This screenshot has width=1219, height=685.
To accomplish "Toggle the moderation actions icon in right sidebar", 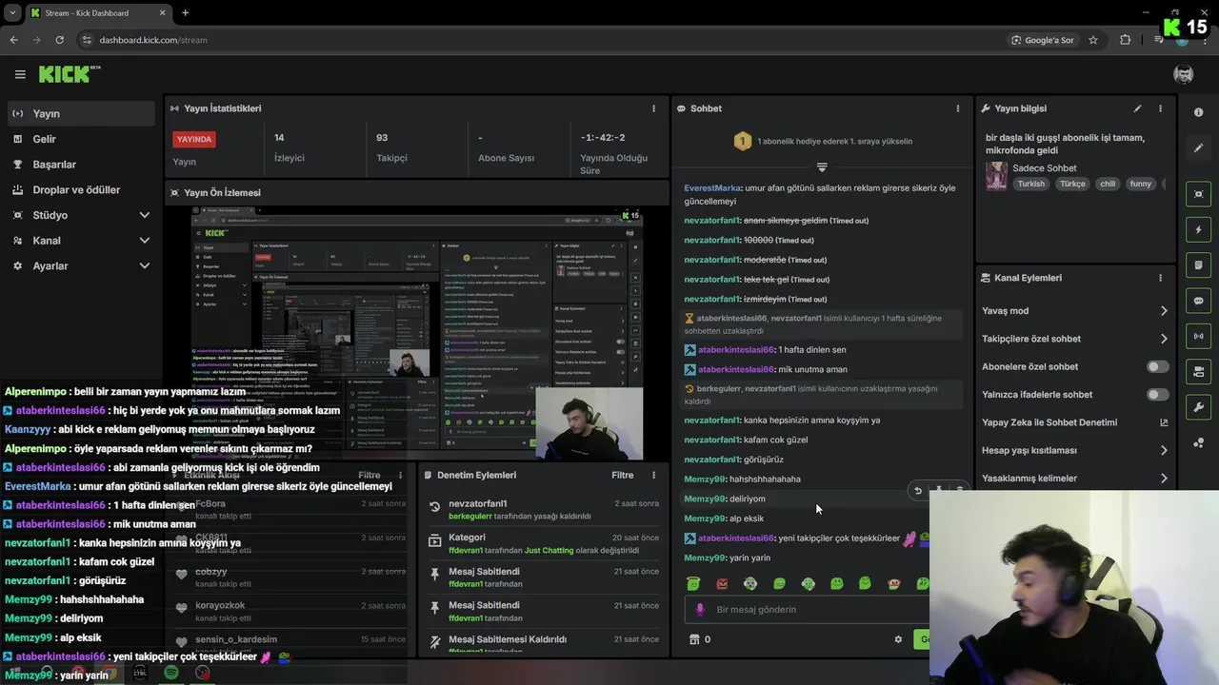I will pos(1198,371).
